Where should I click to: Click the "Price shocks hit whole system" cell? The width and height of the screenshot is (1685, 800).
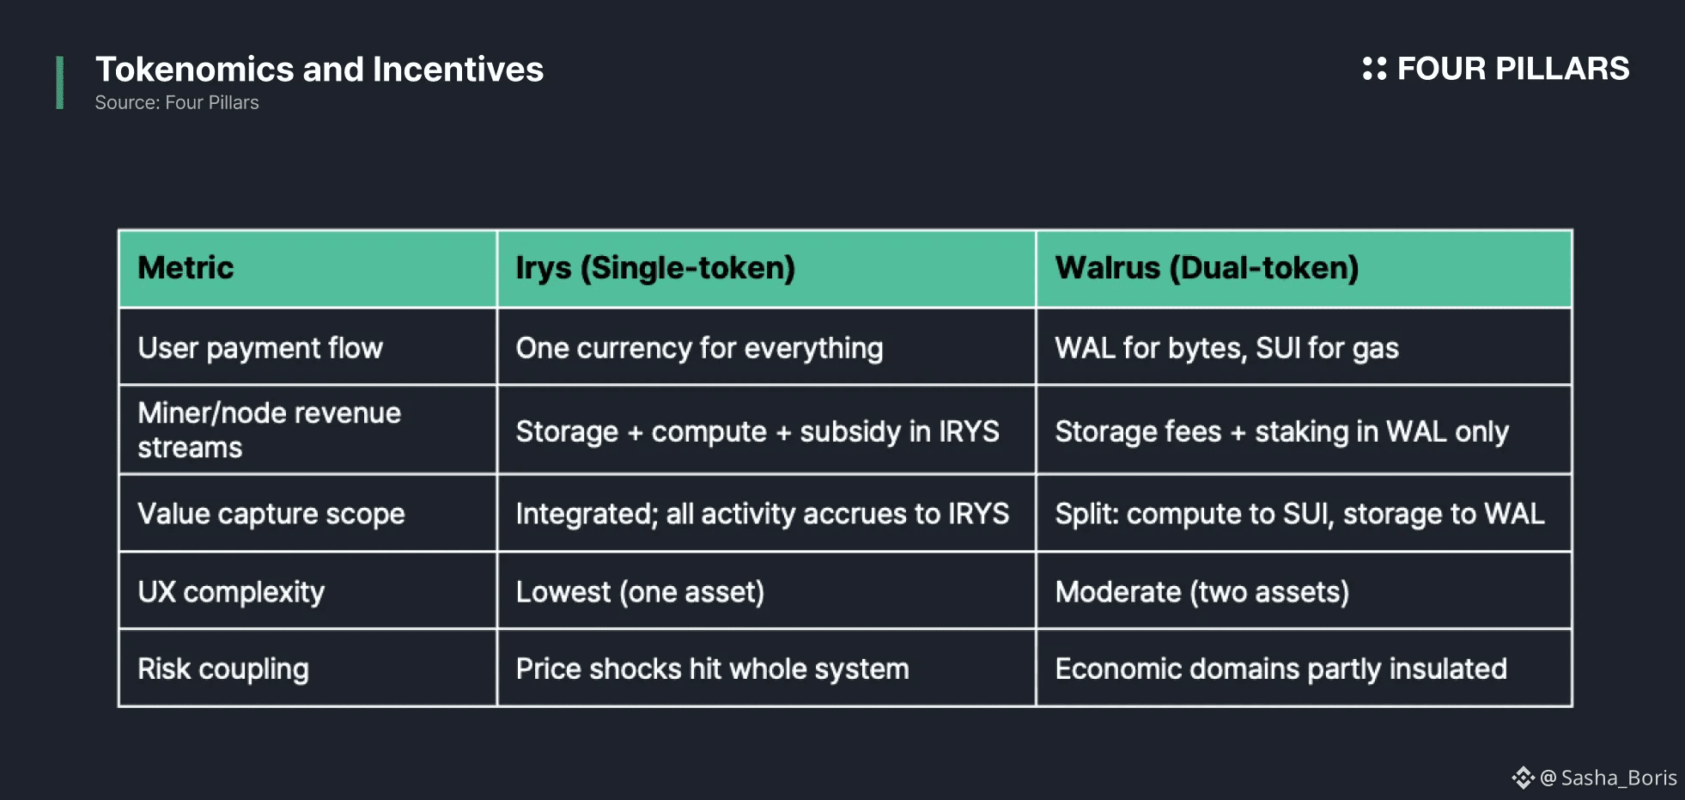(x=712, y=669)
